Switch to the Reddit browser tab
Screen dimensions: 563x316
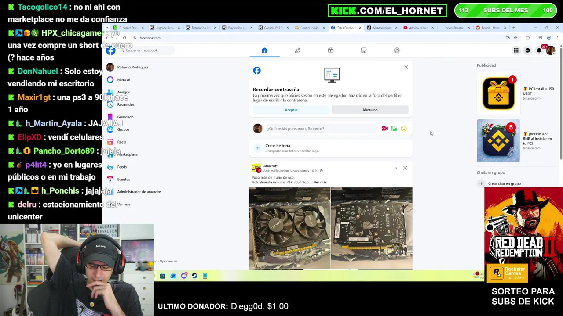point(491,28)
